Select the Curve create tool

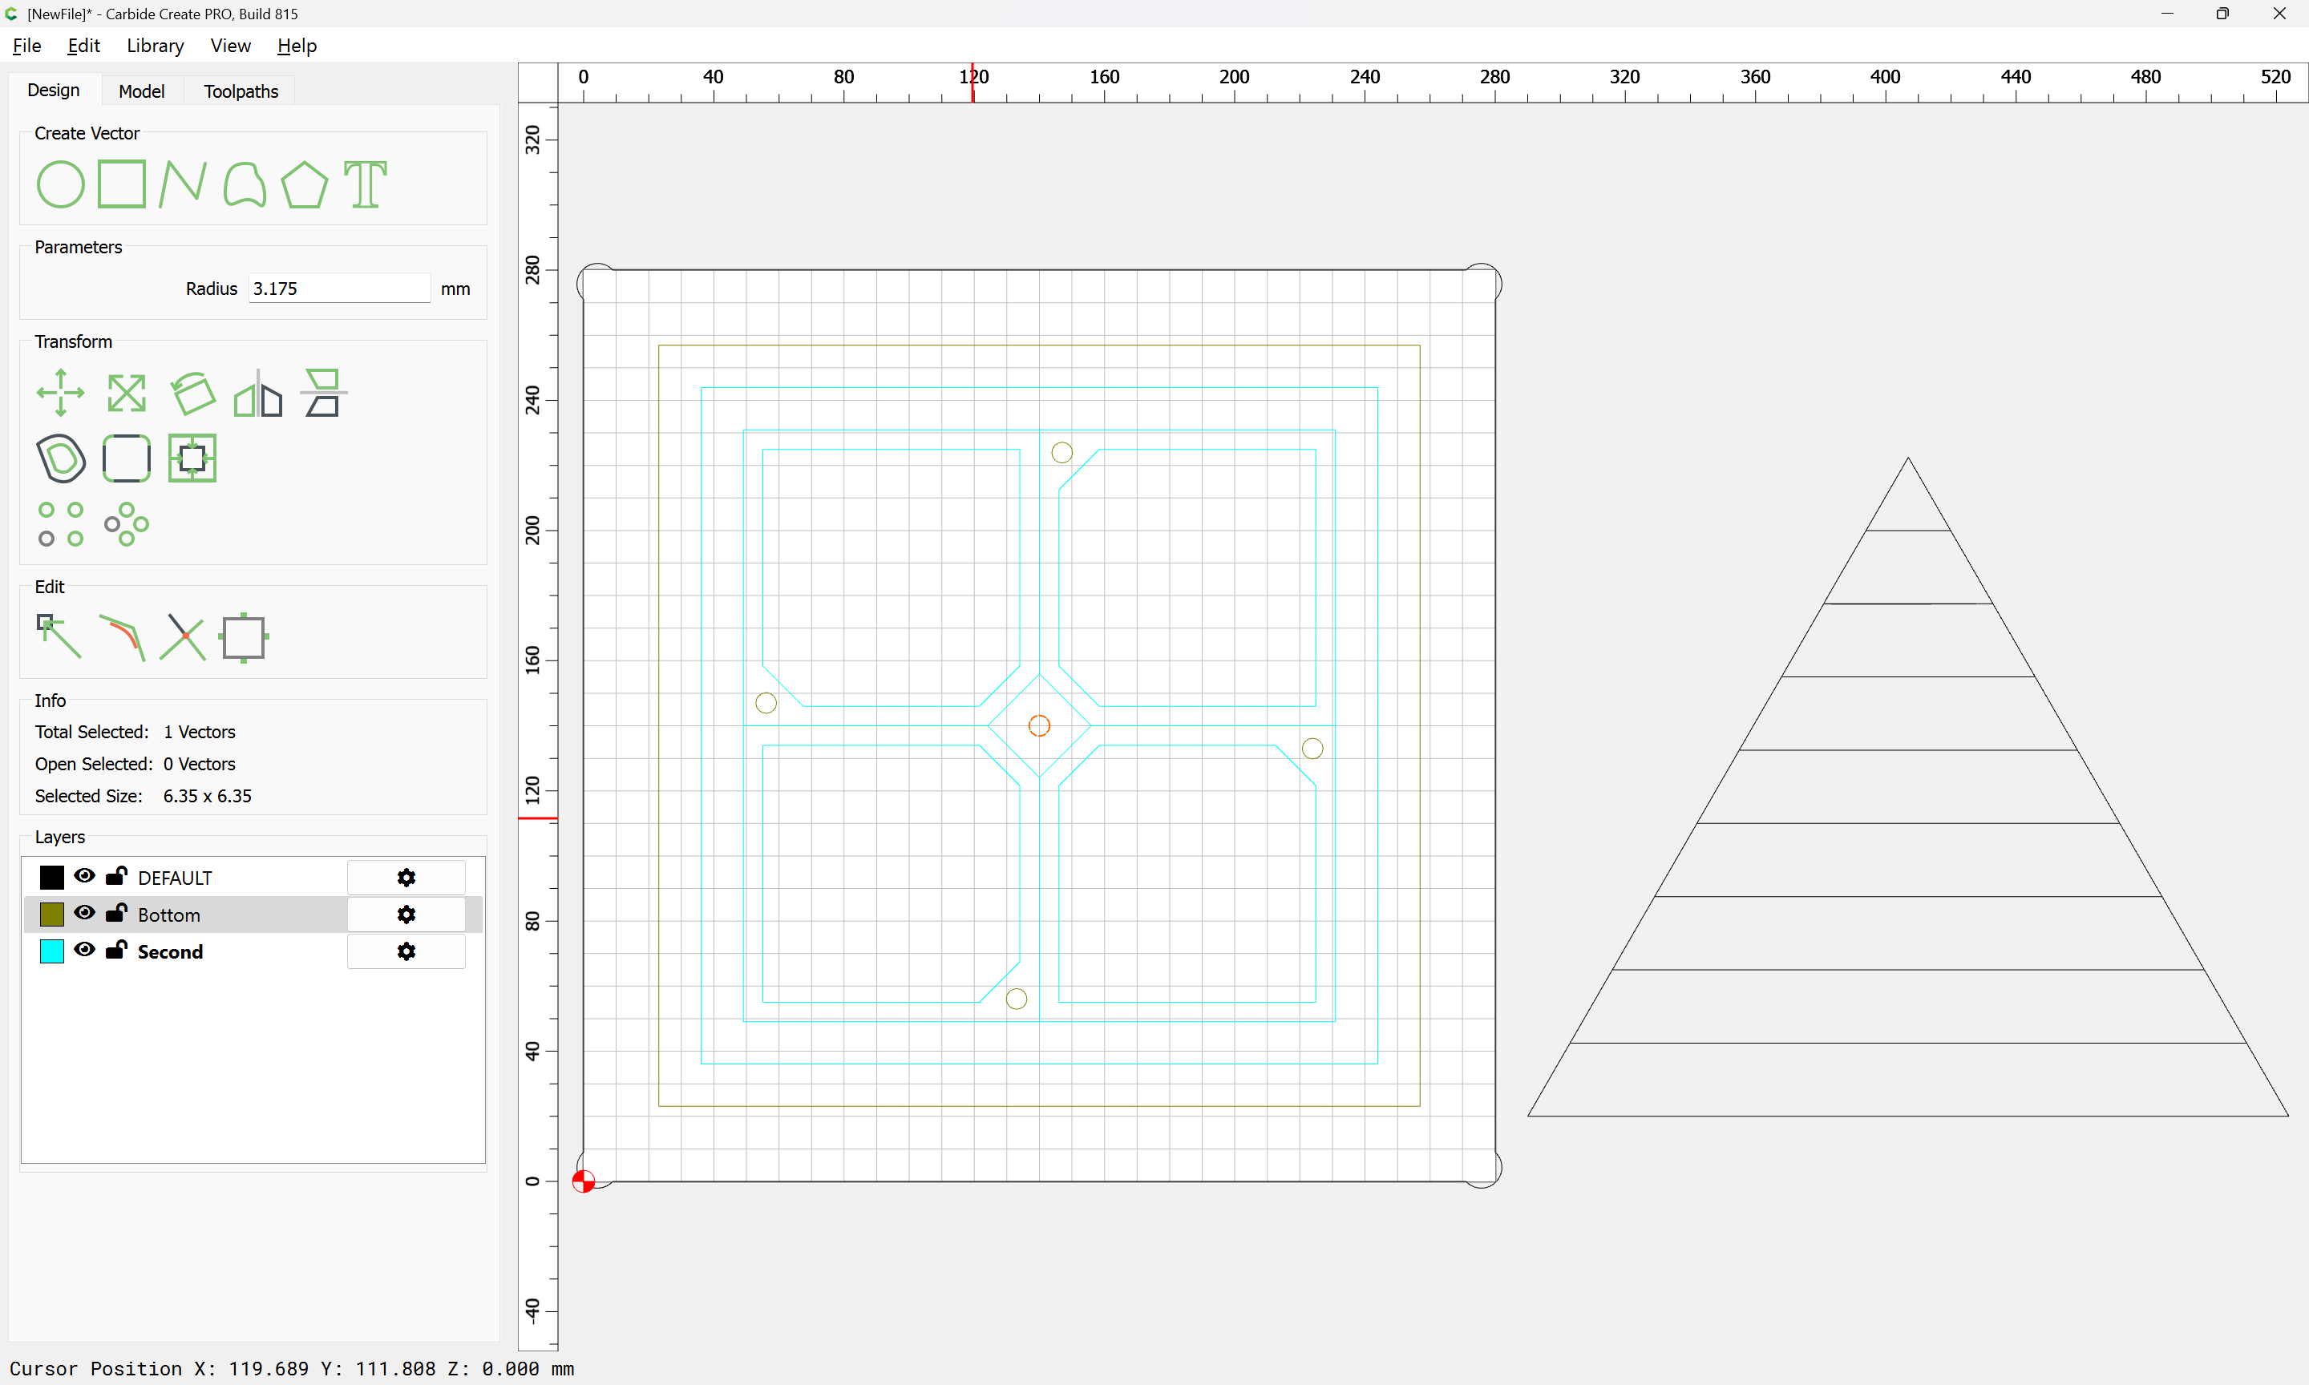(245, 184)
